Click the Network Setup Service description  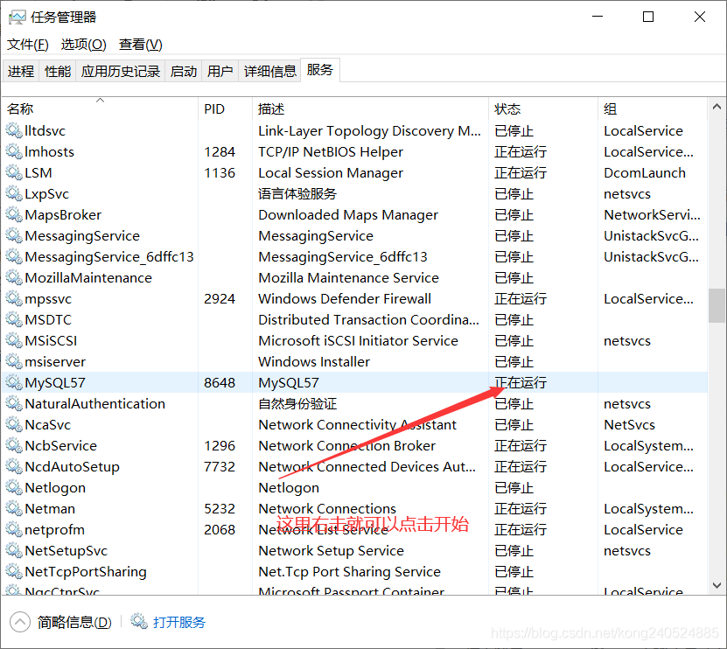click(331, 551)
